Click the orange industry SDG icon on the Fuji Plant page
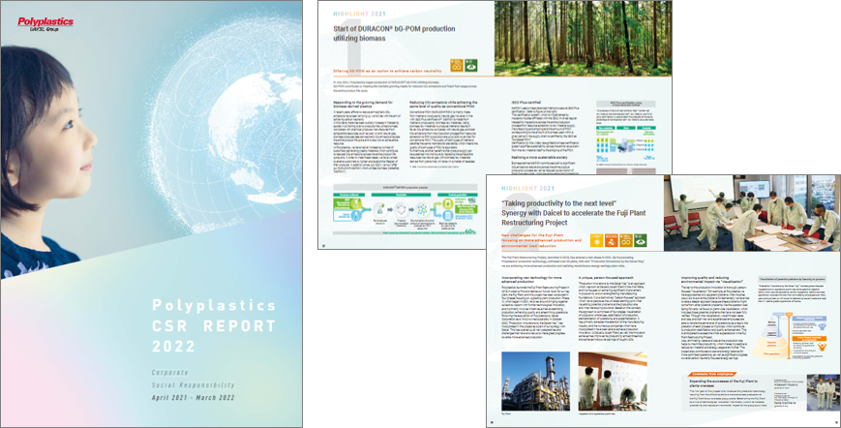Image resolution: width=841 pixels, height=428 pixels. (x=612, y=240)
